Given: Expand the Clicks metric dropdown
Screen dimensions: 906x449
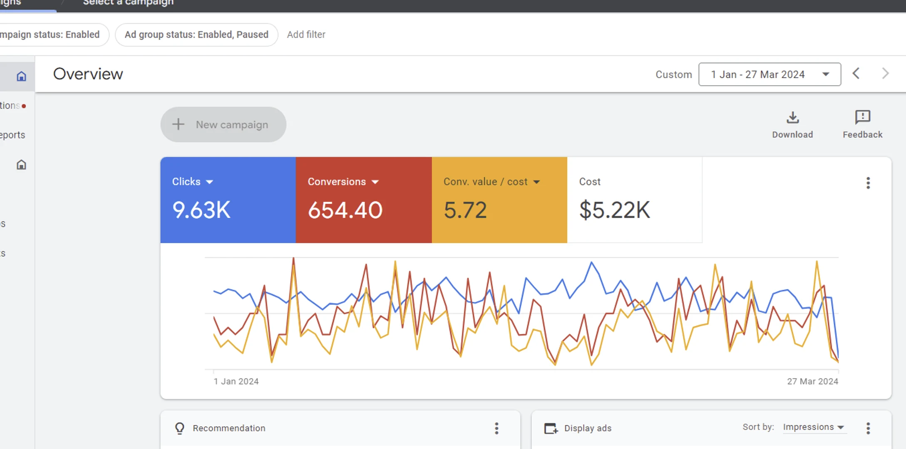Looking at the screenshot, I should (209, 182).
